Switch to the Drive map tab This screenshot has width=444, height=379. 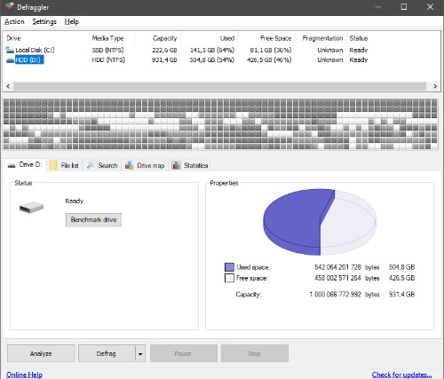pos(145,165)
